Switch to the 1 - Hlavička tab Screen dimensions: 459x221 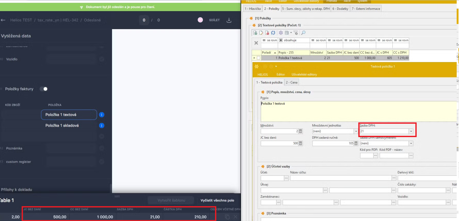point(253,9)
